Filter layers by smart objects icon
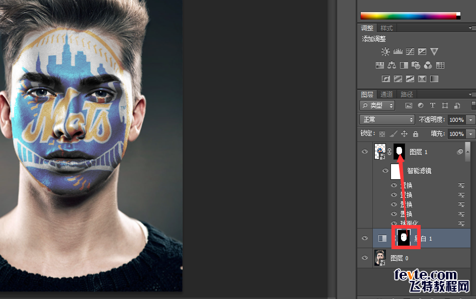 [457, 105]
